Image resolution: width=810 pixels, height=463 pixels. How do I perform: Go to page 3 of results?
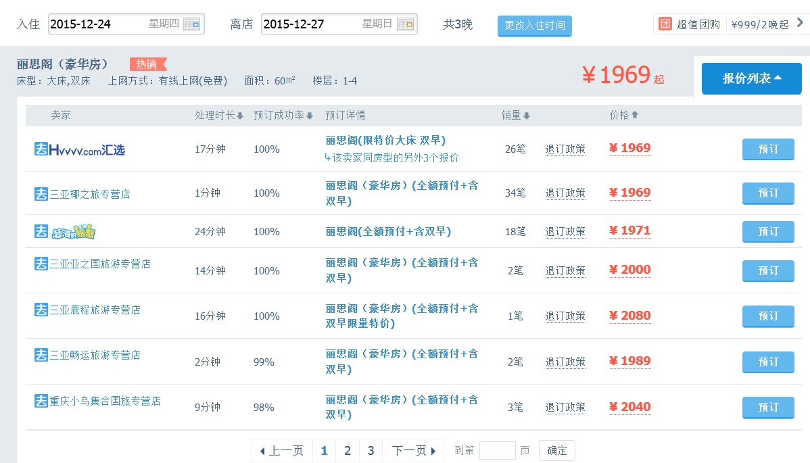[x=371, y=451]
